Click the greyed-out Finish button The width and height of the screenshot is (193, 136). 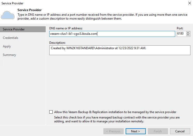tap(158, 131)
